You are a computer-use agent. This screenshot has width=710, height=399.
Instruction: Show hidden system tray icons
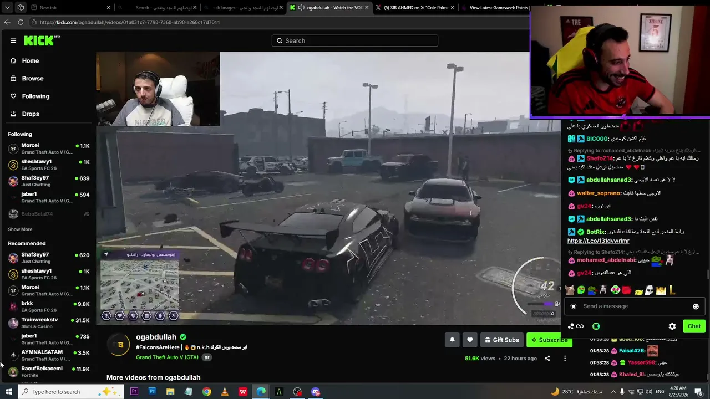(613, 392)
